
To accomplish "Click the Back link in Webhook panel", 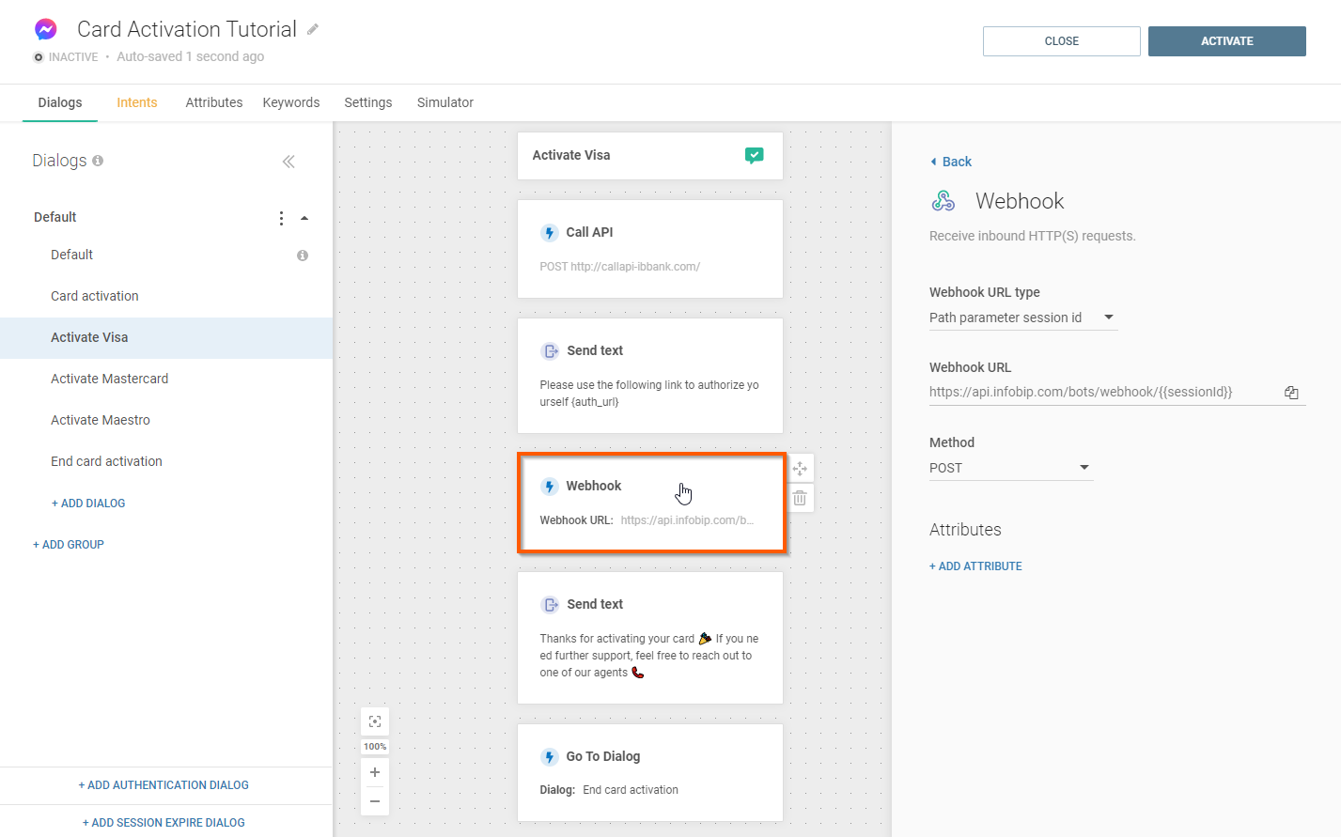I will pyautogui.click(x=956, y=162).
